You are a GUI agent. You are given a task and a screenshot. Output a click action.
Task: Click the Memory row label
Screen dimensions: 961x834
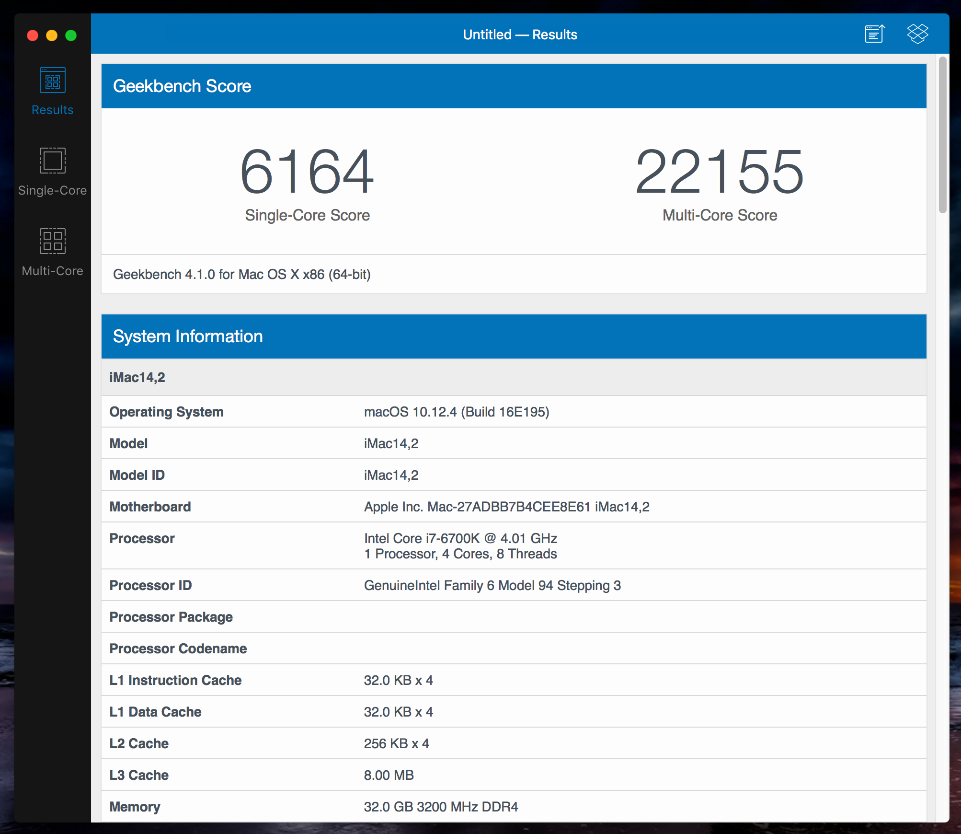pyautogui.click(x=135, y=807)
